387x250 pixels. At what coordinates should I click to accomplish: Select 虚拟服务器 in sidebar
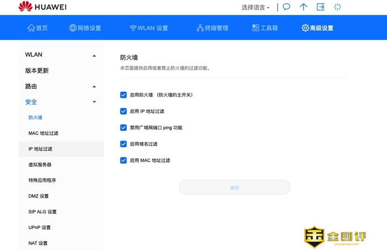pos(40,165)
